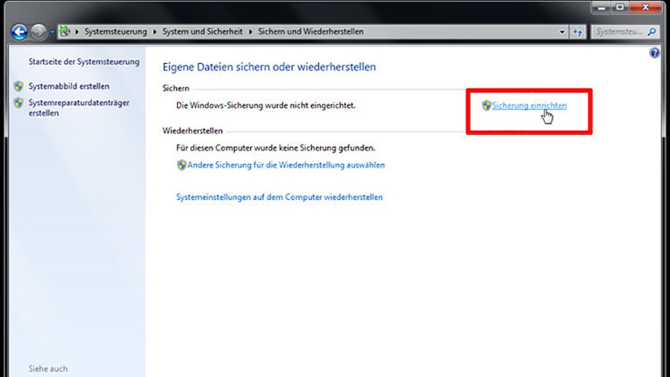Expand arrow after System und Sicherheit breadcrumb
This screenshot has width=670, height=377.
[x=250, y=32]
